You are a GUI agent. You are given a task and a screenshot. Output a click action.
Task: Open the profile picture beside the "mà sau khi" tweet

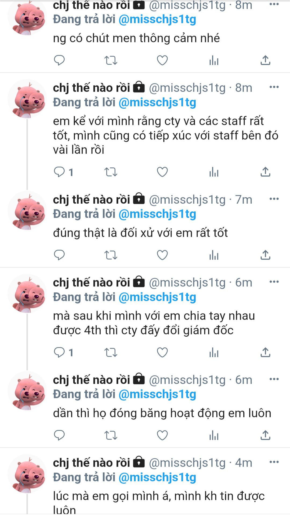27,293
